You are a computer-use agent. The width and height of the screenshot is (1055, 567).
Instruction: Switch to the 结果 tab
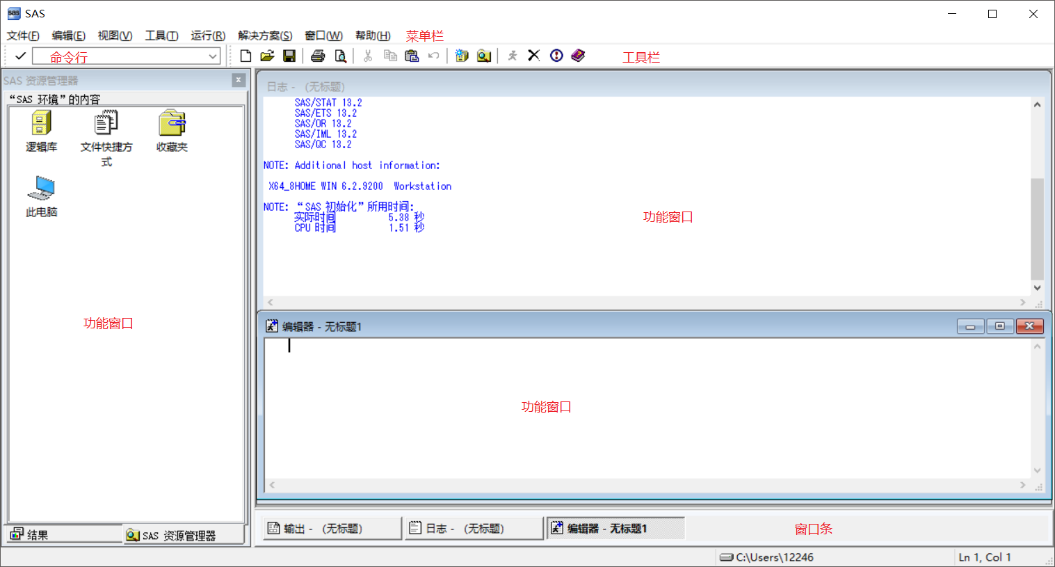(x=64, y=534)
